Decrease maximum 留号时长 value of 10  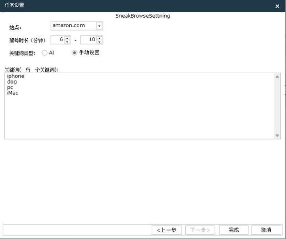coord(99,42)
